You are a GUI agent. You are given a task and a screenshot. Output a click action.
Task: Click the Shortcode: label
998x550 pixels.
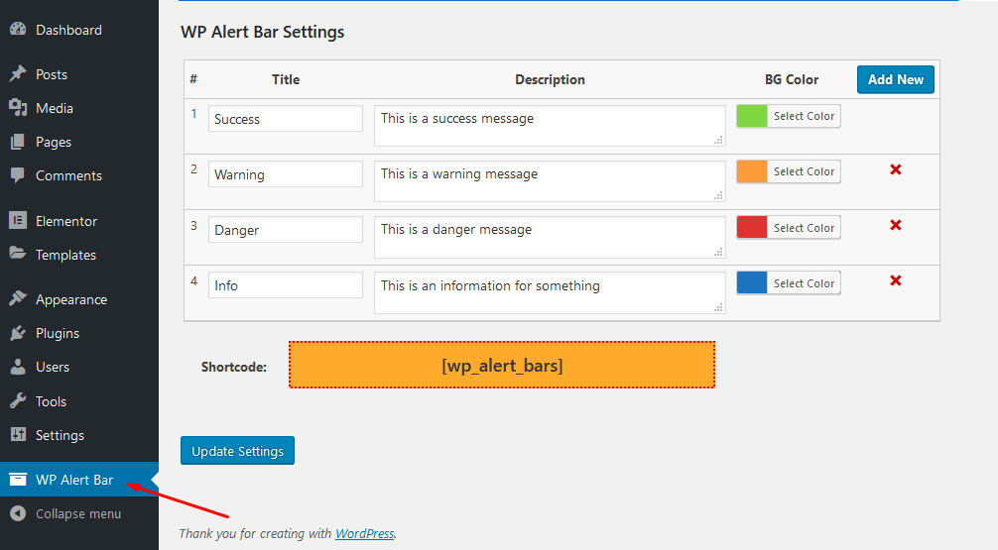coord(233,367)
